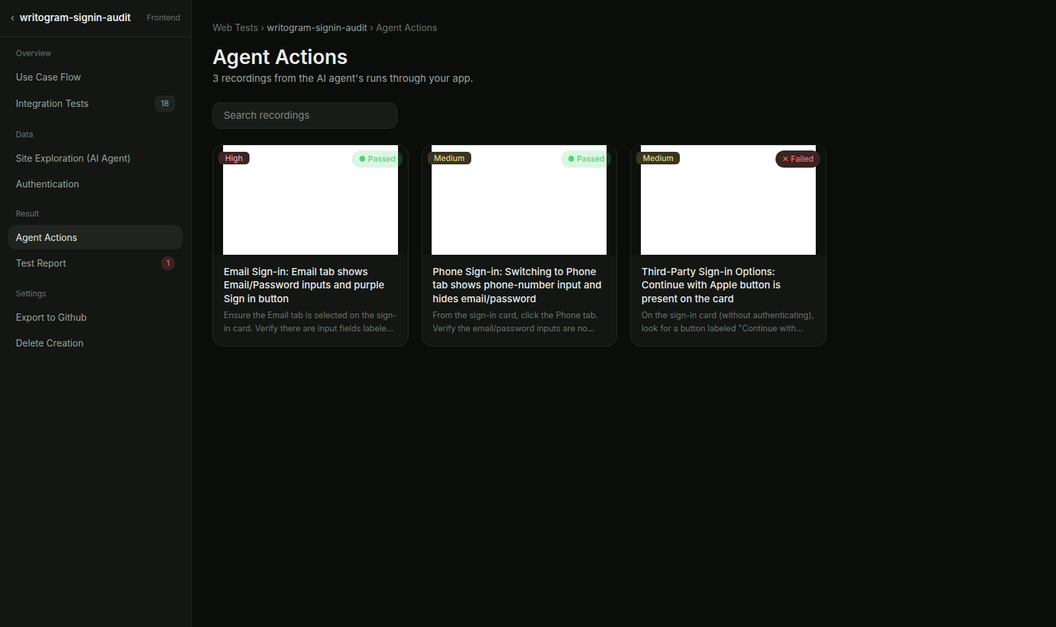Click the Passed status on Phone Sign-in card
1056x627 pixels.
pos(586,159)
